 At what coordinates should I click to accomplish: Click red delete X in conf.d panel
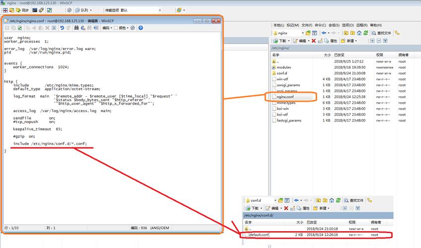tap(286, 208)
